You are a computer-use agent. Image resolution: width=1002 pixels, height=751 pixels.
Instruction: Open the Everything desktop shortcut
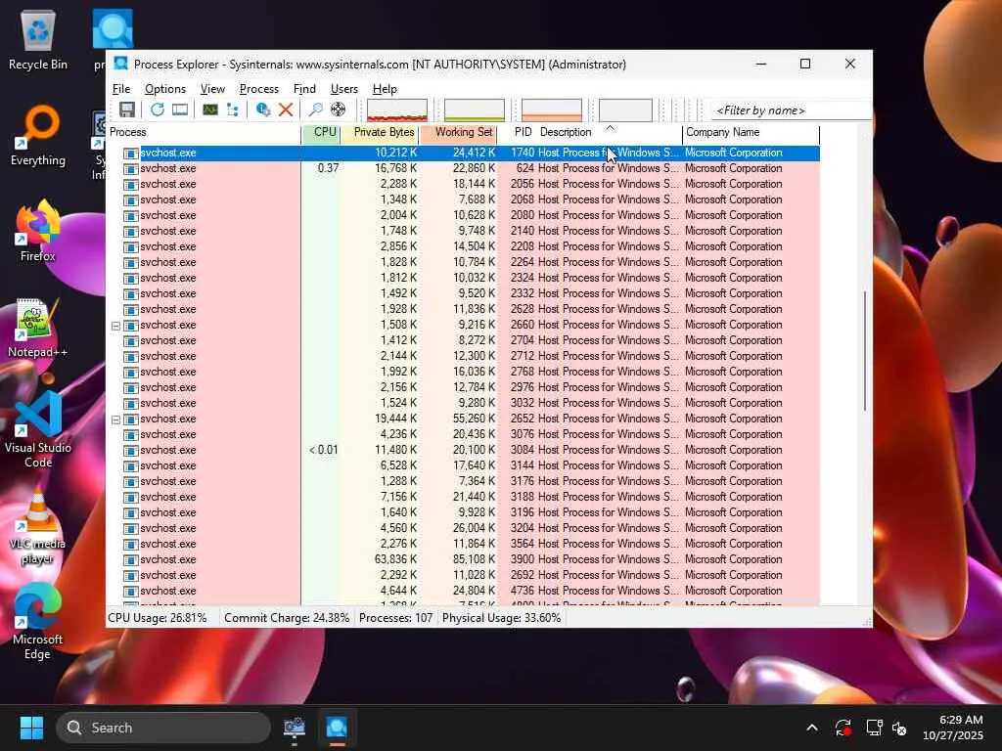tap(38, 136)
